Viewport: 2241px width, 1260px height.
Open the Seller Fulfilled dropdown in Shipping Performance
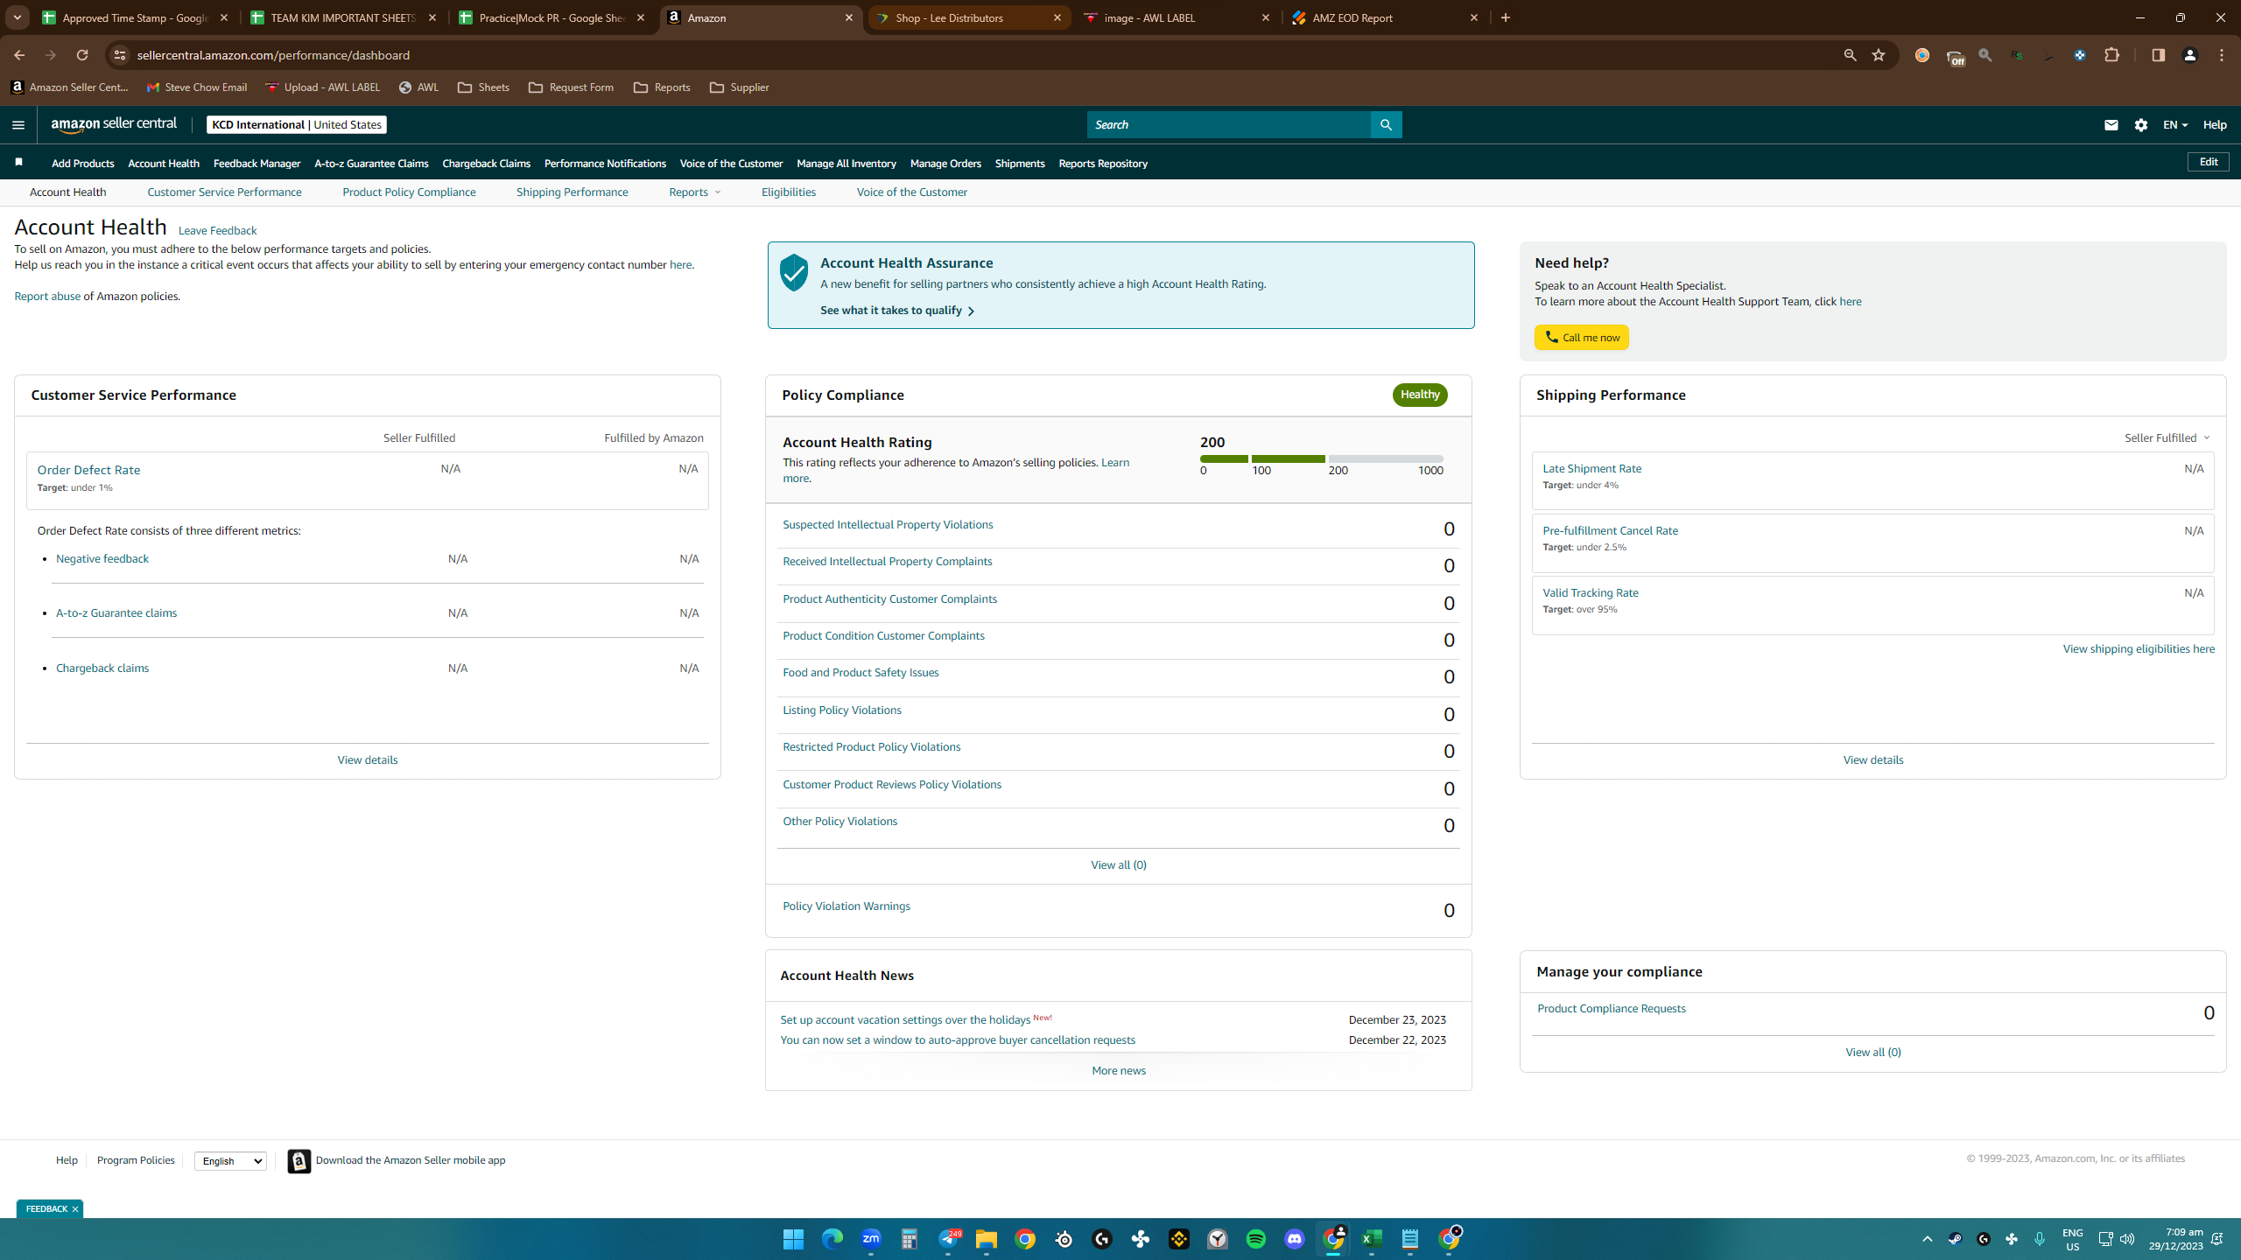(2167, 437)
